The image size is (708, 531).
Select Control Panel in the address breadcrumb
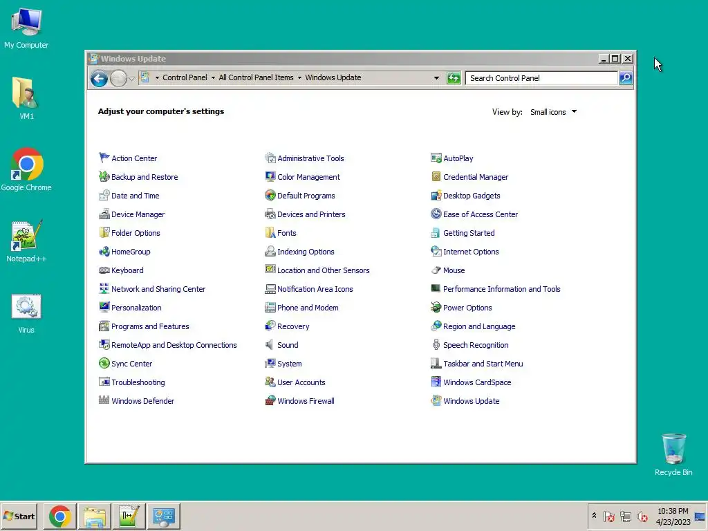click(185, 77)
